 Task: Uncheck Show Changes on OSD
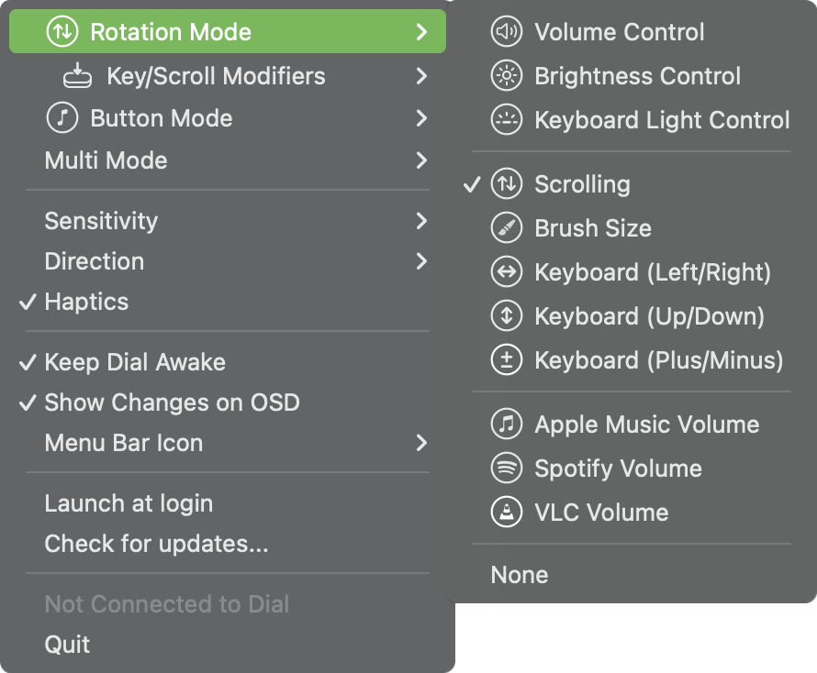(172, 403)
